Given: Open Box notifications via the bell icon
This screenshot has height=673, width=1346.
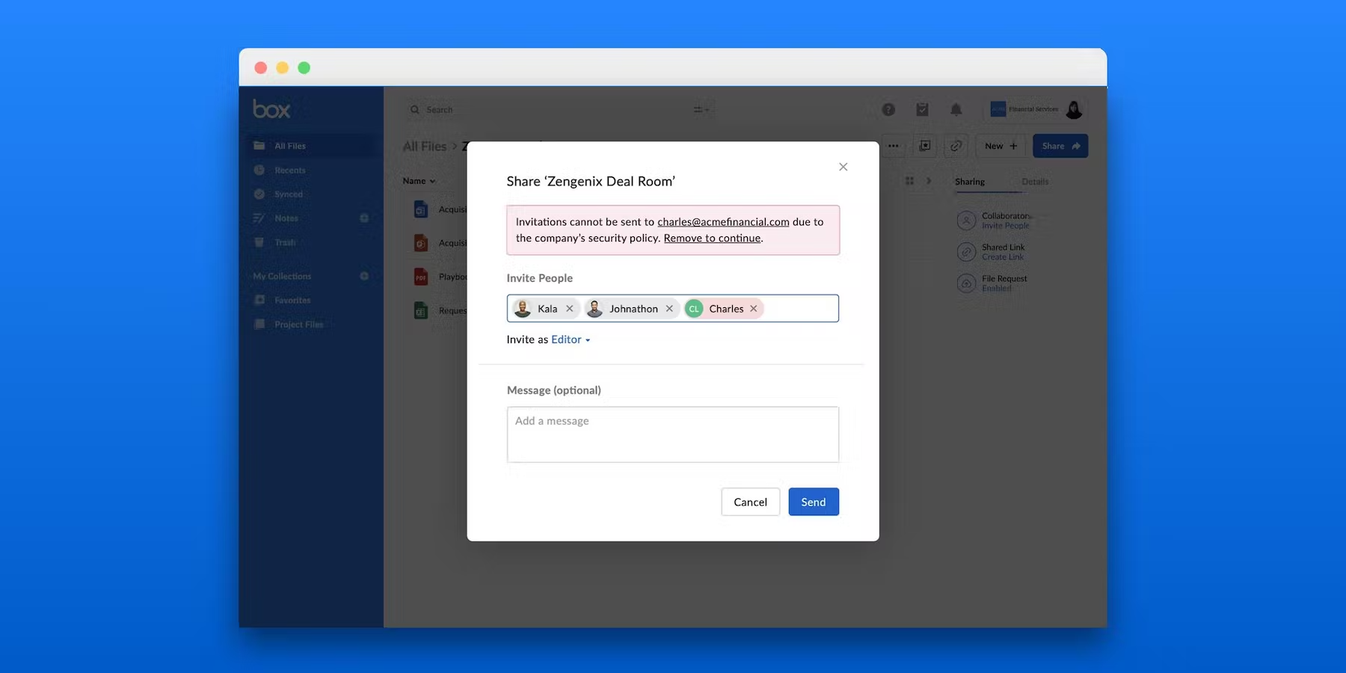Looking at the screenshot, I should point(956,109).
